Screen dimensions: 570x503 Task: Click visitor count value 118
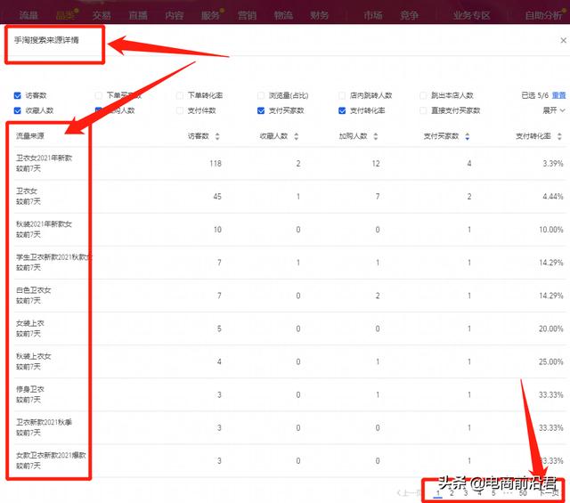216,164
